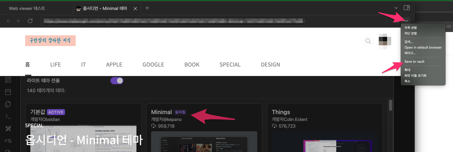Click the 576,723 download count
This screenshot has width=453, height=152.
pos(287,126)
